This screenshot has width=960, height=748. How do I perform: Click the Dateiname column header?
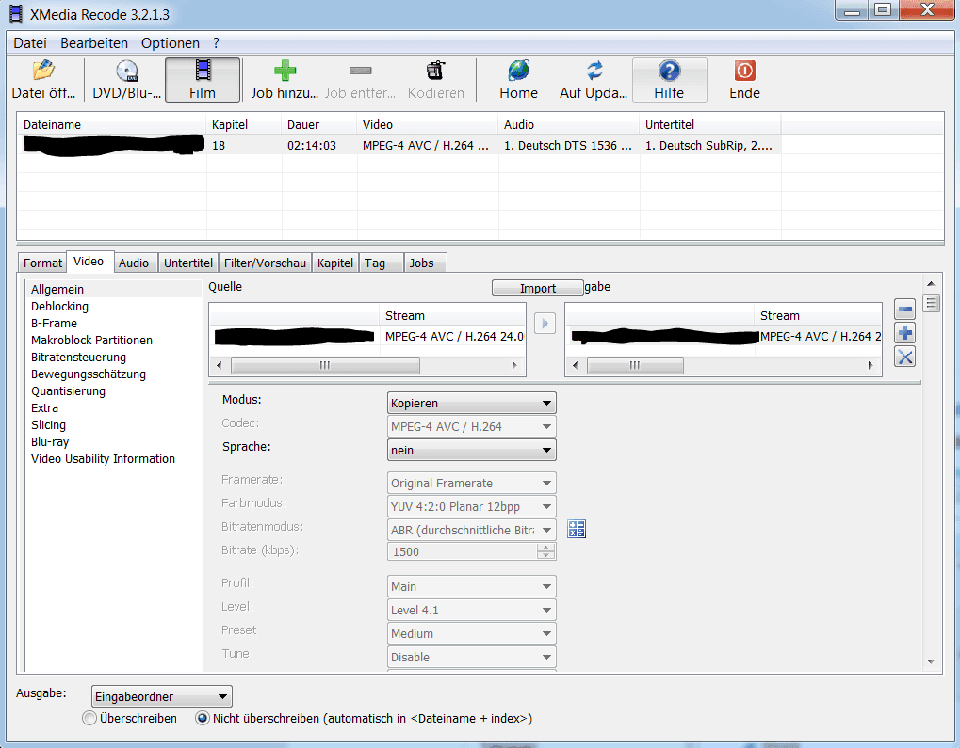point(112,125)
